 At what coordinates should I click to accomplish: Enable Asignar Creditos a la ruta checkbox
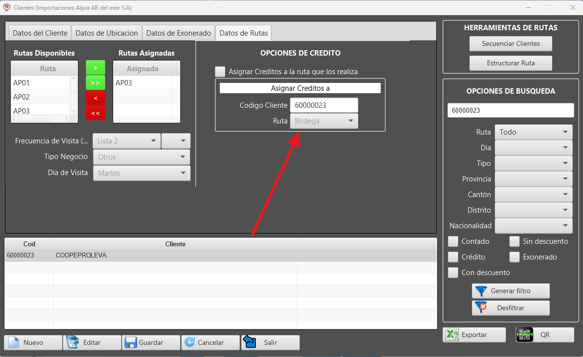click(x=220, y=72)
